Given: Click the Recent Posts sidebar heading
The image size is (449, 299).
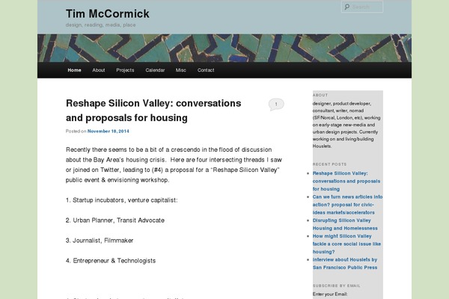Looking at the screenshot, I should [329, 164].
